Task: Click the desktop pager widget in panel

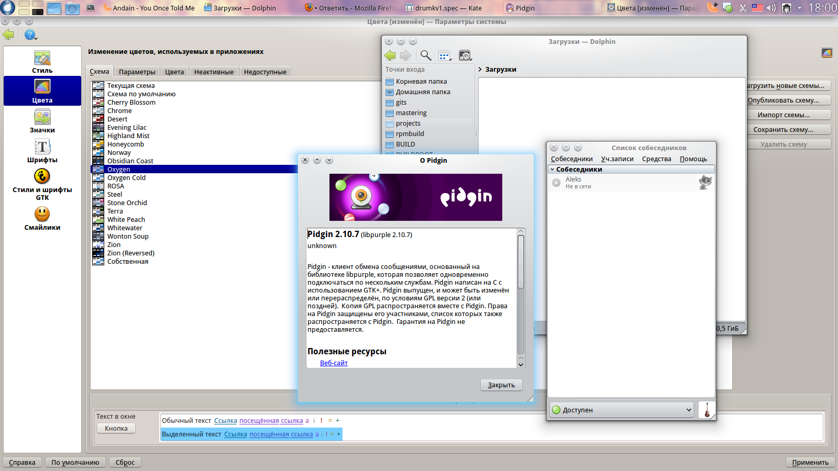Action: point(31,8)
